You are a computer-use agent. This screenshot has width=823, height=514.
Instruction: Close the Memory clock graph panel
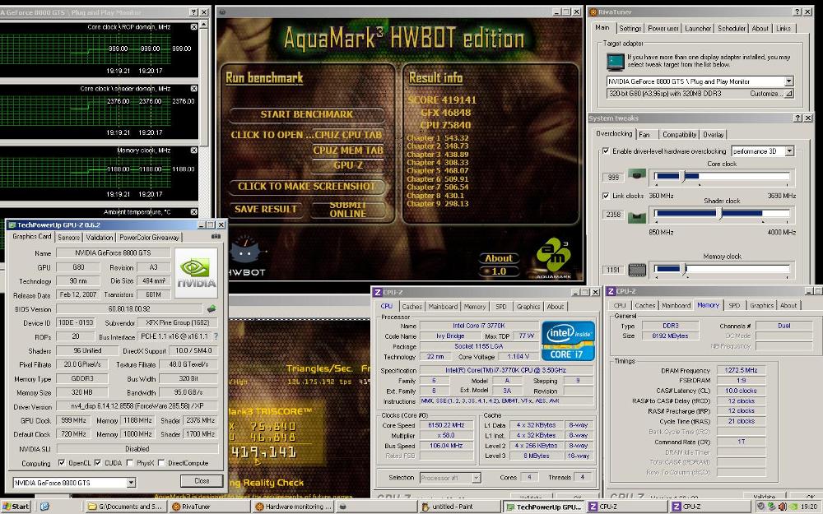pos(193,150)
